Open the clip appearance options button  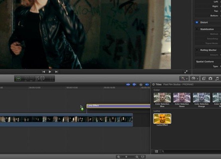point(143,157)
